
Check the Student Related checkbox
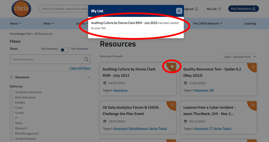(x=11, y=139)
